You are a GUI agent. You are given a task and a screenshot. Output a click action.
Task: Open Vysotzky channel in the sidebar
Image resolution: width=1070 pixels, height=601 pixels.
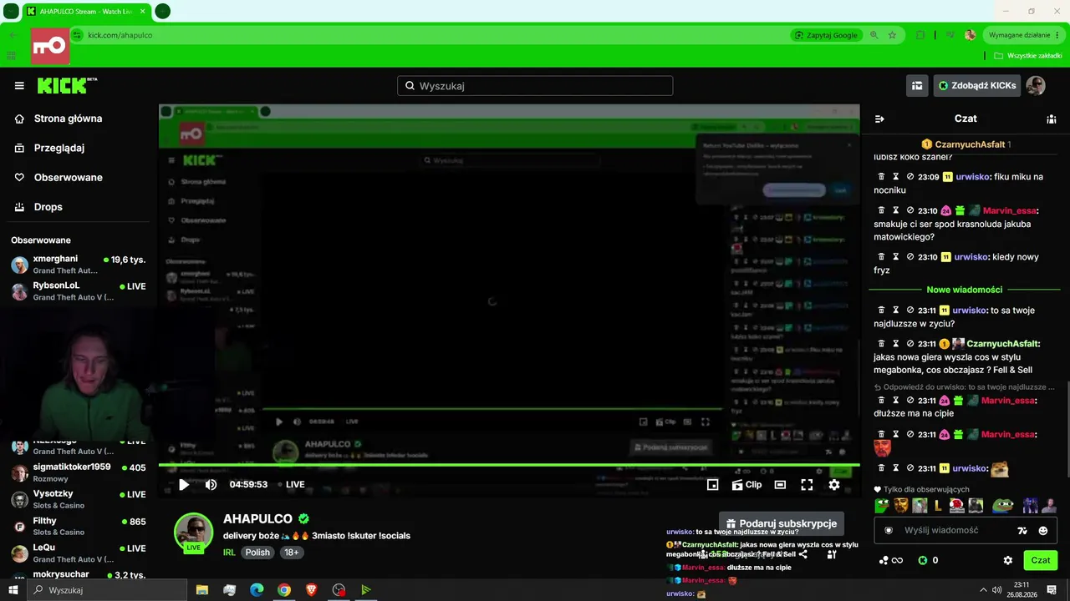coord(79,499)
